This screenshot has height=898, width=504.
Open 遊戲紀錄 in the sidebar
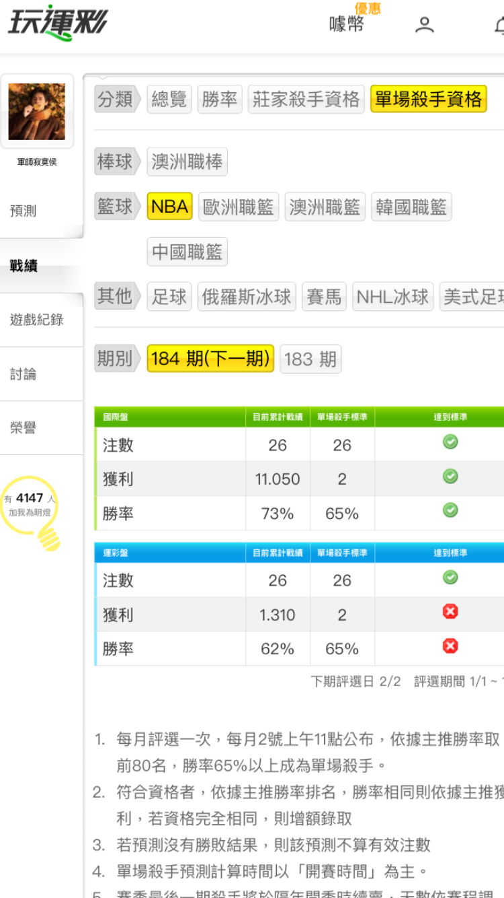click(x=37, y=320)
